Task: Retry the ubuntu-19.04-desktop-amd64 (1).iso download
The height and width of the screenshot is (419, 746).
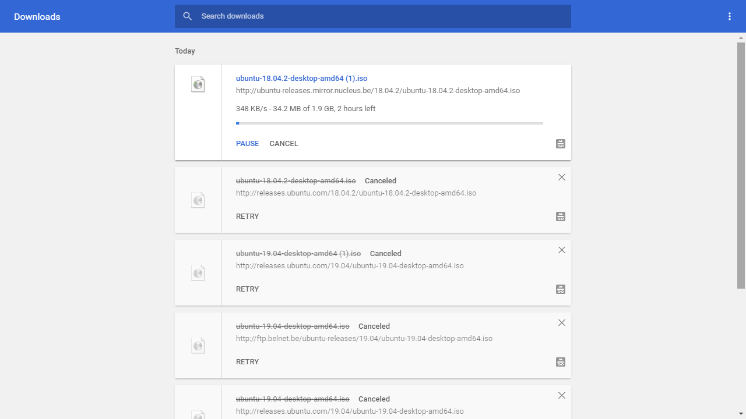Action: pyautogui.click(x=247, y=289)
